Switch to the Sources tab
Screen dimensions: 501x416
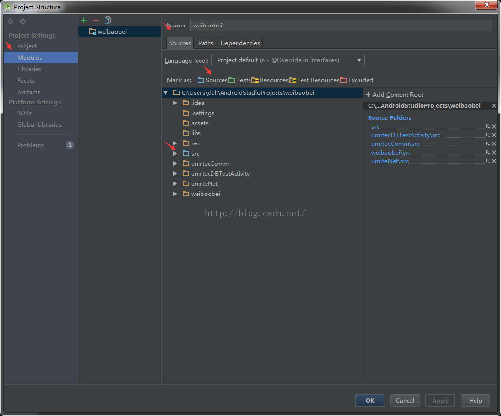point(180,43)
